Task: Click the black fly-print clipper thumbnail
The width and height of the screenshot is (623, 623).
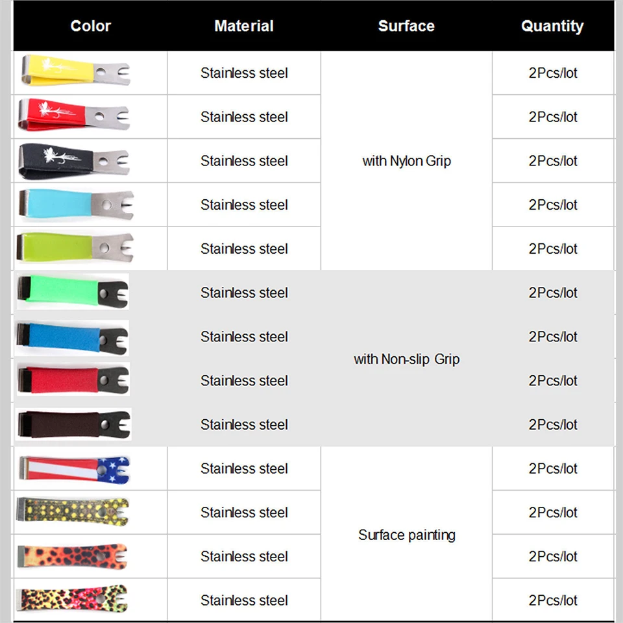Action: (74, 160)
